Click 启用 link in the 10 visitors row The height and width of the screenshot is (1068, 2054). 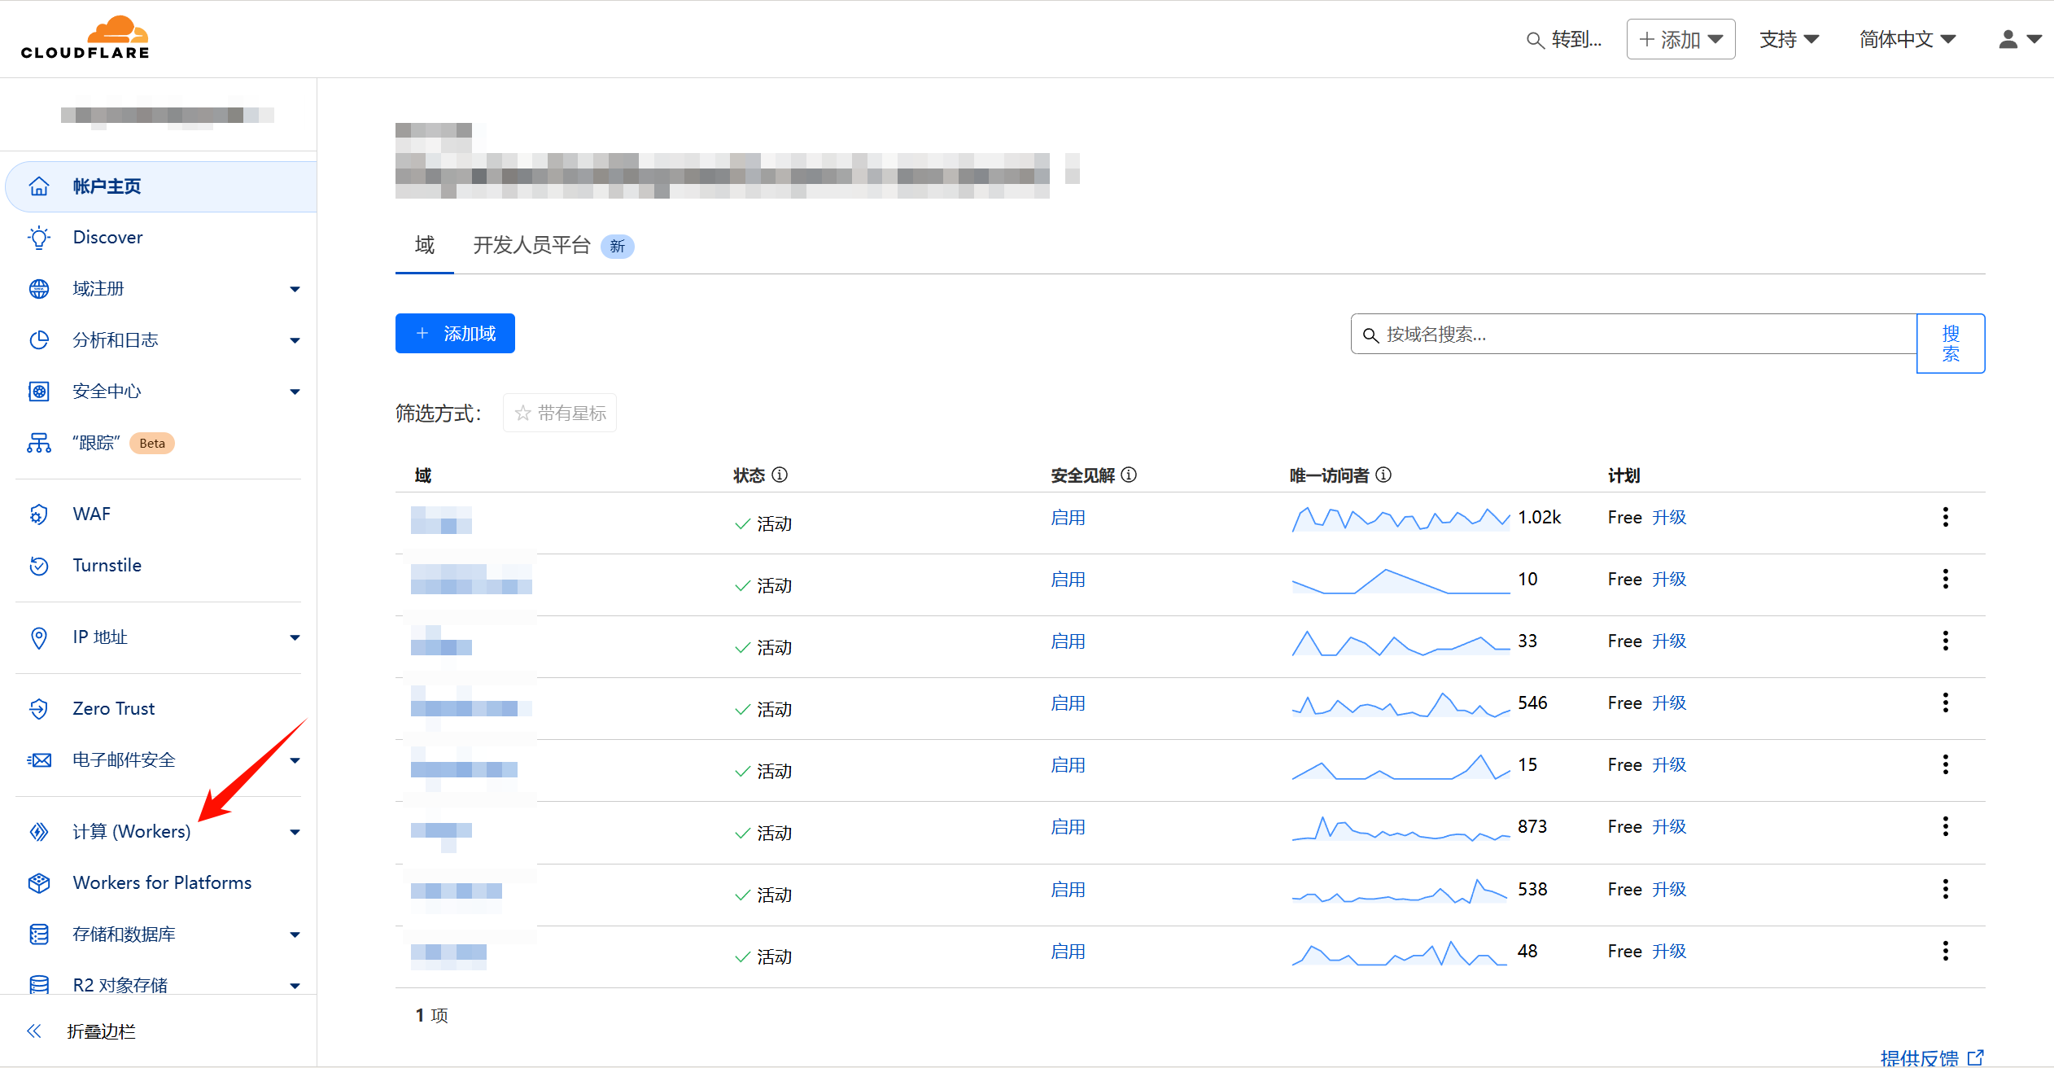1068,580
